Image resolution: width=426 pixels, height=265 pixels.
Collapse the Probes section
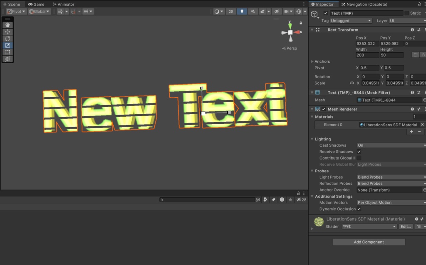312,171
